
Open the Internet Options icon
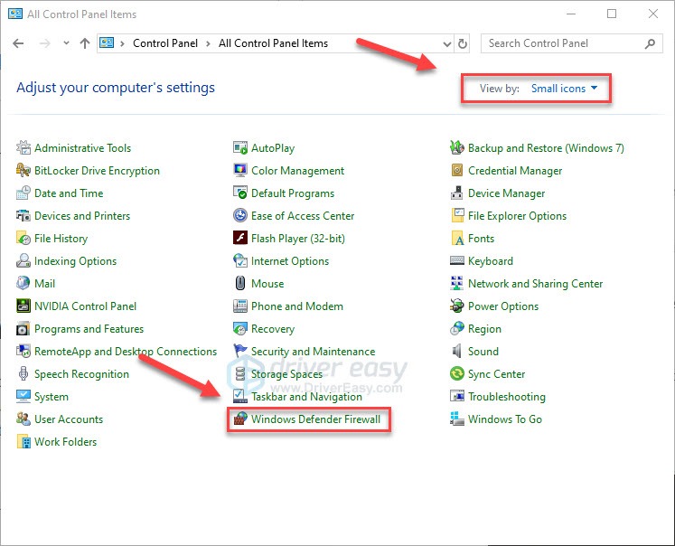tap(240, 260)
